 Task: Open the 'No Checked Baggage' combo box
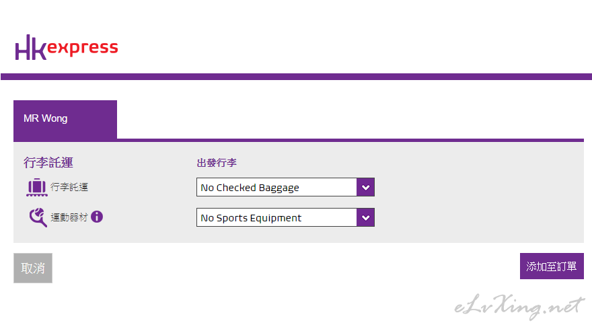pyautogui.click(x=276, y=187)
